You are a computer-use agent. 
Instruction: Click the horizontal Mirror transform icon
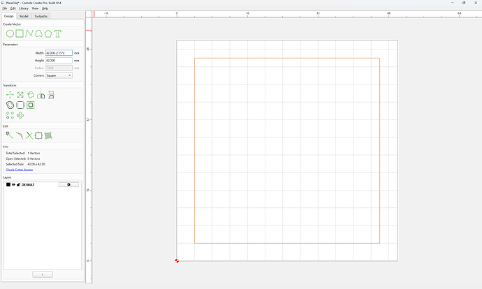(41, 95)
